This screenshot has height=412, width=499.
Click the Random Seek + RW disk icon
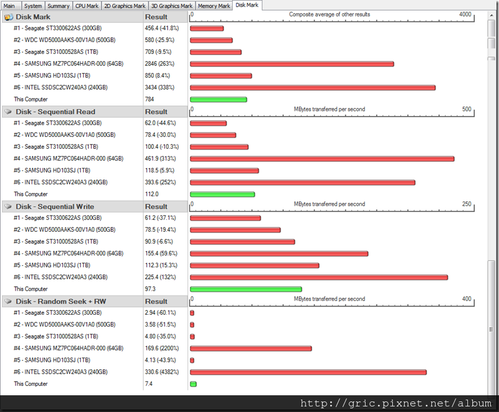(x=9, y=302)
